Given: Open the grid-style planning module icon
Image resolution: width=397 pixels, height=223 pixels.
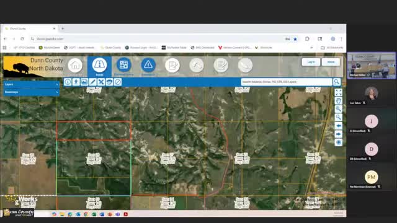Looking at the screenshot, I should tap(124, 64).
